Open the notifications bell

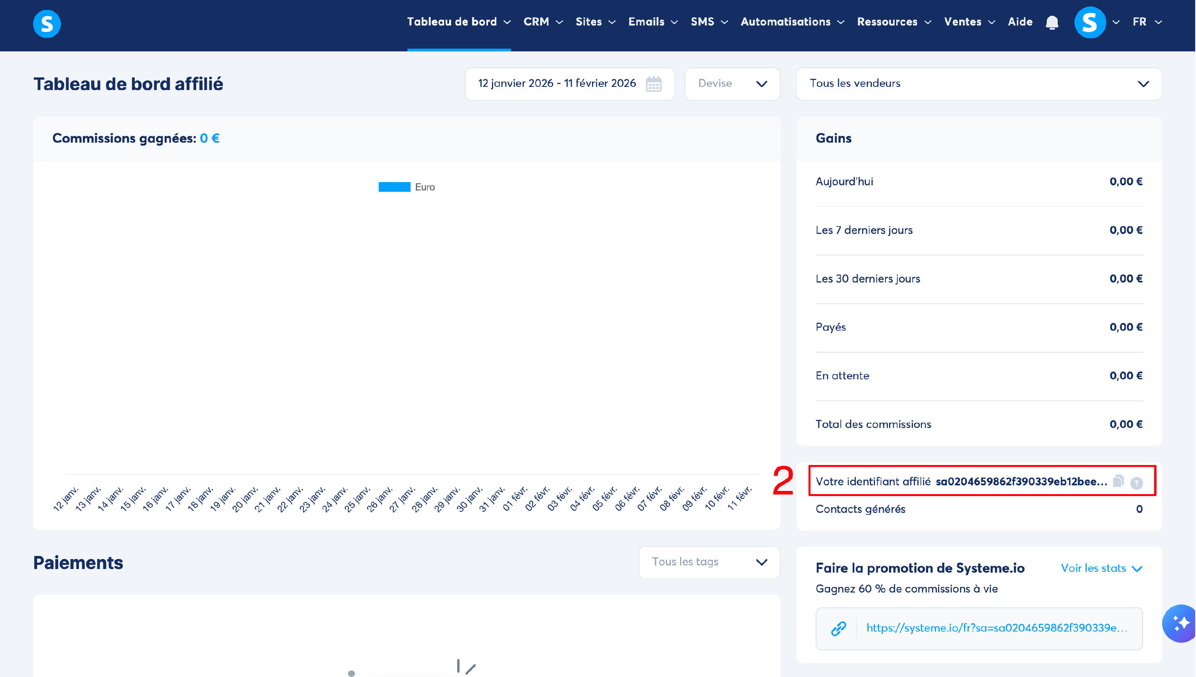tap(1051, 22)
